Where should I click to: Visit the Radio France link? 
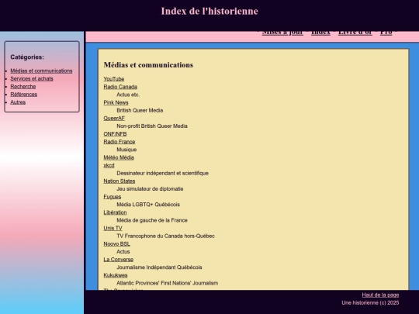tap(119, 142)
